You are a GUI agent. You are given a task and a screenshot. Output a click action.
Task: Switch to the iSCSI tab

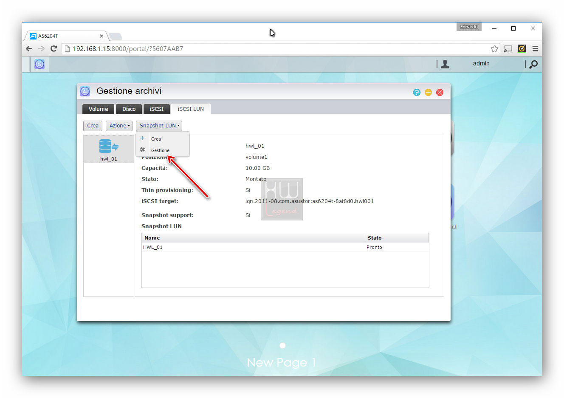pos(156,109)
